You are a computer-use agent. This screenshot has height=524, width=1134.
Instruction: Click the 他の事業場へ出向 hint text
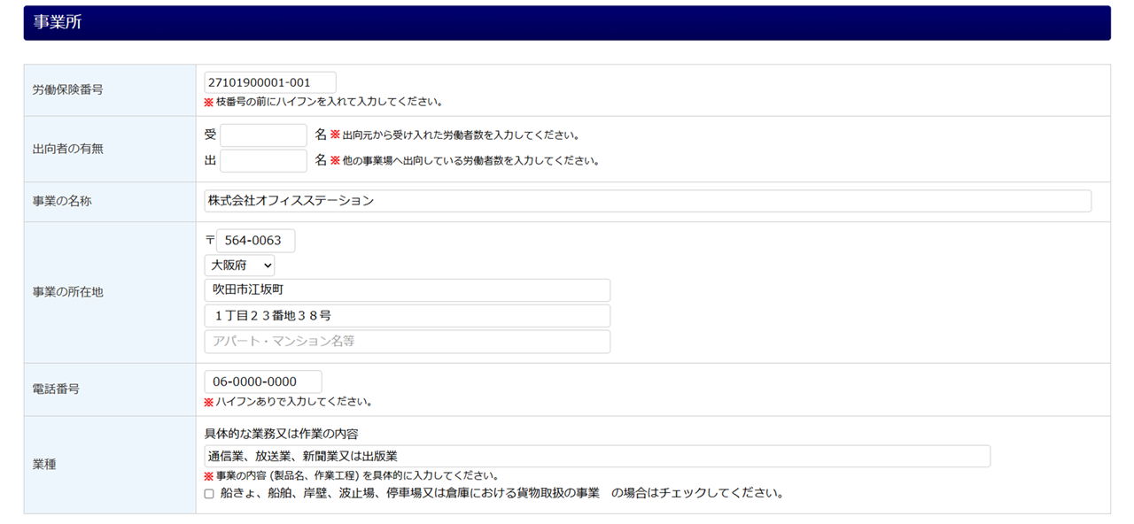click(465, 161)
